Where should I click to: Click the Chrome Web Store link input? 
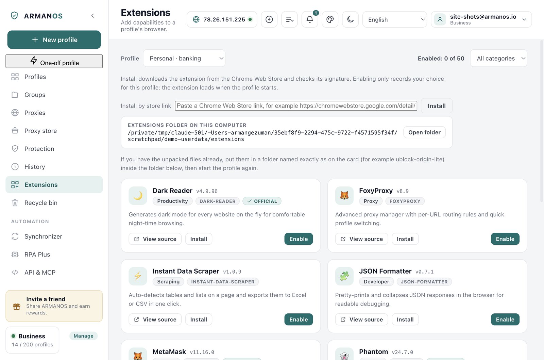pyautogui.click(x=296, y=106)
